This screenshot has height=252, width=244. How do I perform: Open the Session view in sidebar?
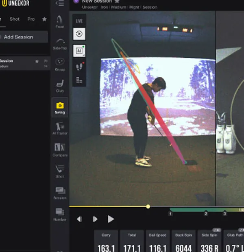tap(60, 193)
